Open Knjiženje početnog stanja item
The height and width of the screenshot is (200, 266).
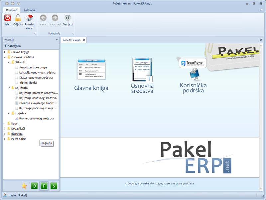[x=38, y=108]
